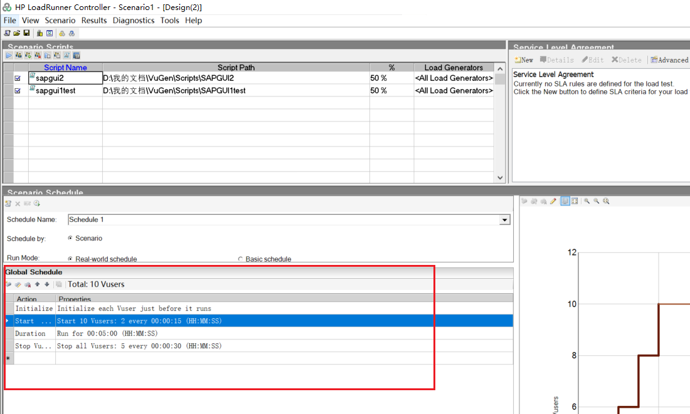The height and width of the screenshot is (414, 690).
Task: Click the Add Script icon with green diamond
Action: tap(28, 55)
